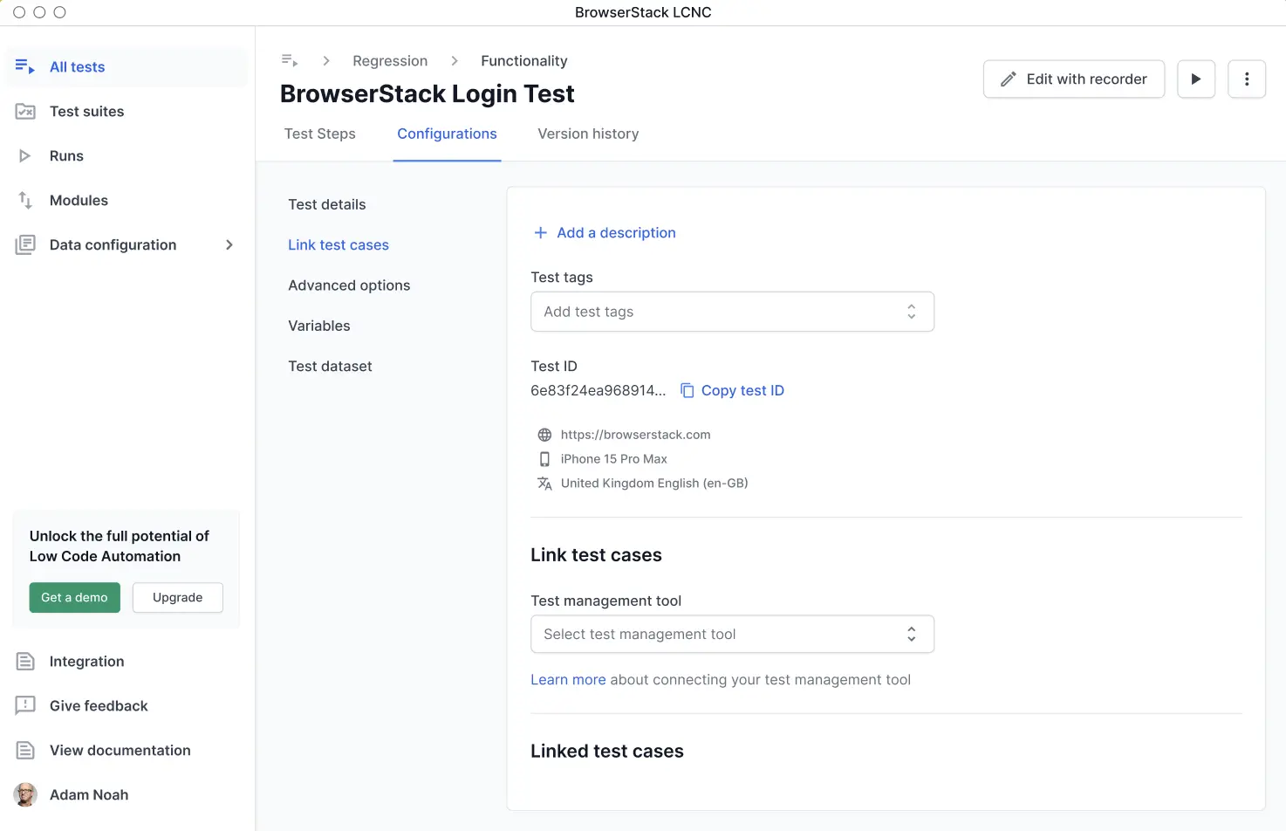The height and width of the screenshot is (831, 1286).
Task: Click Adam Noah's avatar picture
Action: pos(25,795)
